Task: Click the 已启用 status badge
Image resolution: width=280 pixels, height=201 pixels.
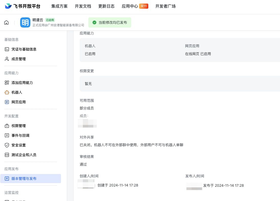Action: pos(50,20)
